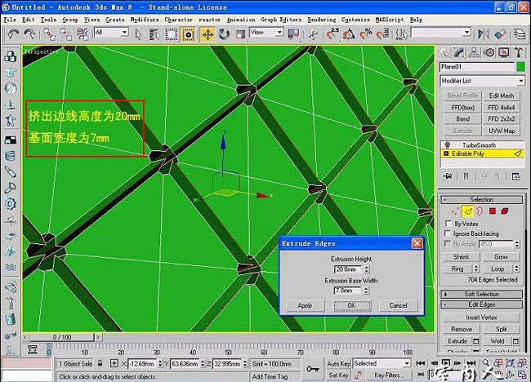Toggle the By Angle checkbox

pyautogui.click(x=448, y=243)
